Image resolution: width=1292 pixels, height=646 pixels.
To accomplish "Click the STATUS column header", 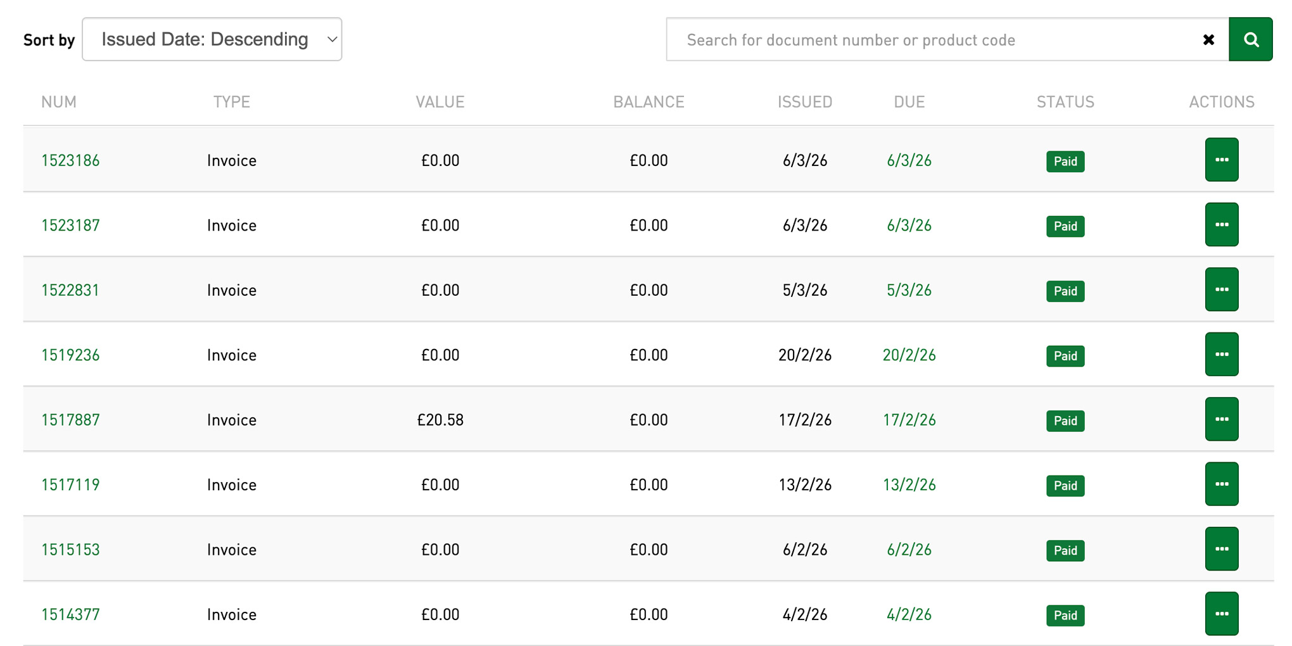I will 1065,102.
